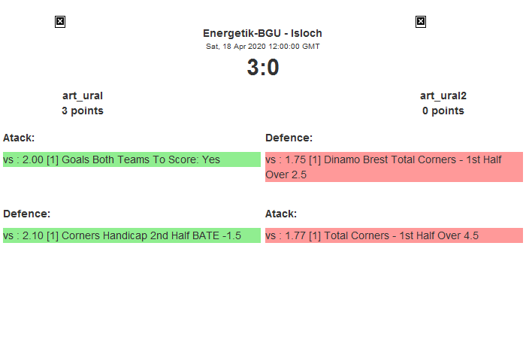Open the art_ural player name
Viewport: 526px width, 346px height.
[x=83, y=96]
